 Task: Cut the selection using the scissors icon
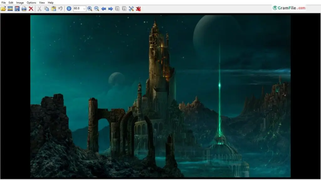click(x=39, y=8)
